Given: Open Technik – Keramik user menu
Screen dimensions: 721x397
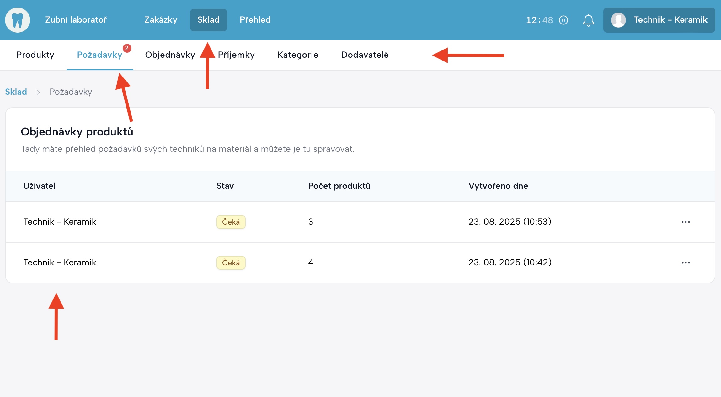Looking at the screenshot, I should [670, 20].
